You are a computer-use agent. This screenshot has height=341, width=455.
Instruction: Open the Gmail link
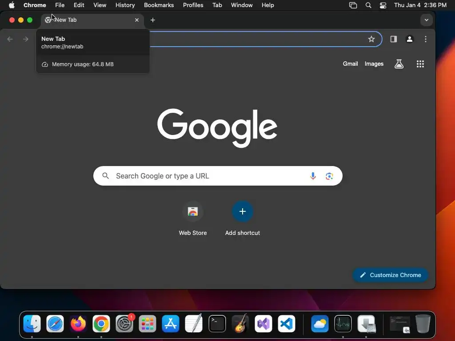click(350, 64)
